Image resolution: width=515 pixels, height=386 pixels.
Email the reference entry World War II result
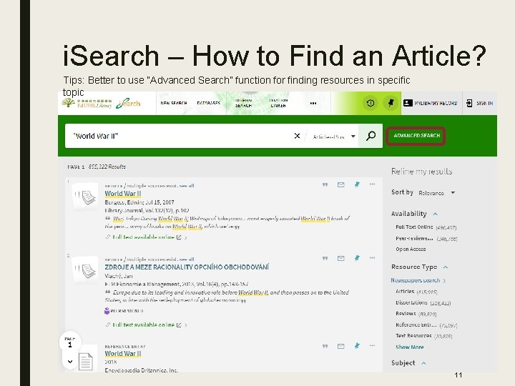click(x=341, y=346)
